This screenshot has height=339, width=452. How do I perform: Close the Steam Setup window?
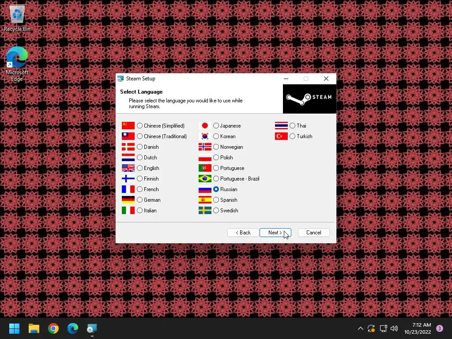326,79
